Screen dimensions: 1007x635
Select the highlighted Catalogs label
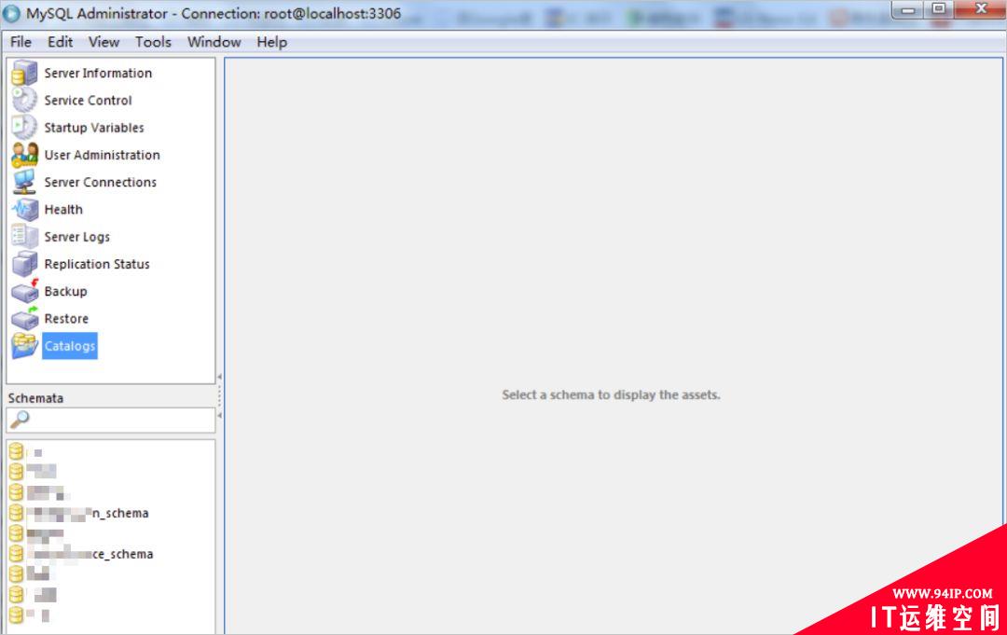[69, 345]
